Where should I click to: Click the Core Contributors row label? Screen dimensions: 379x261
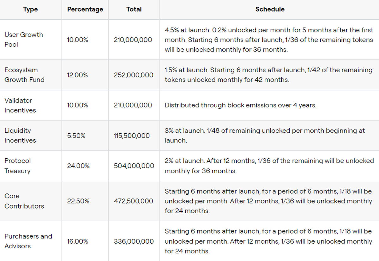pyautogui.click(x=24, y=201)
